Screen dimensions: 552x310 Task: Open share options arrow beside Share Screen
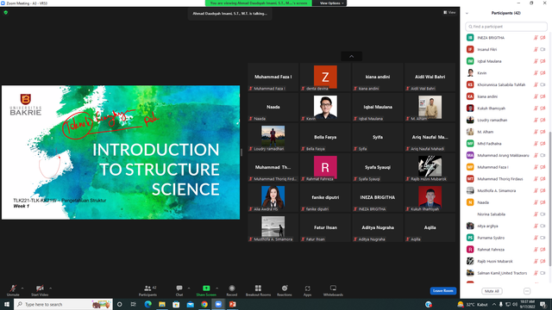(x=216, y=288)
